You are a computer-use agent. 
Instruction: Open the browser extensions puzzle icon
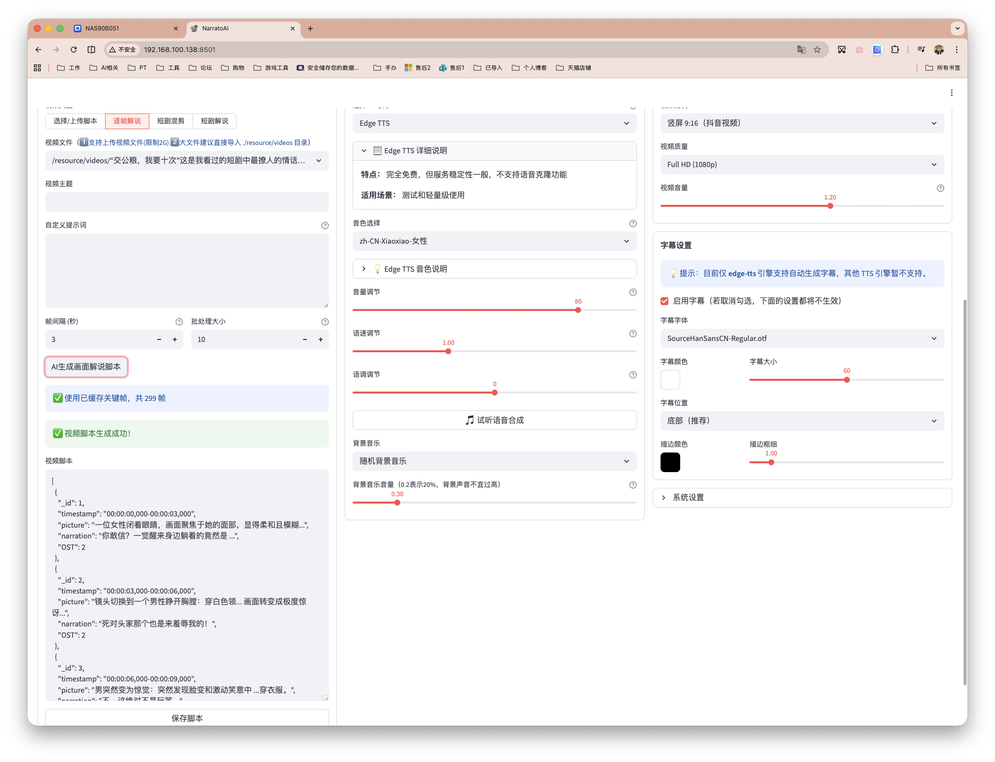click(x=895, y=50)
